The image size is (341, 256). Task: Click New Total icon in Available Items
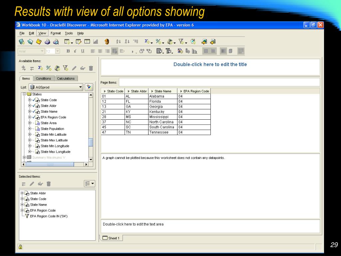pos(40,68)
